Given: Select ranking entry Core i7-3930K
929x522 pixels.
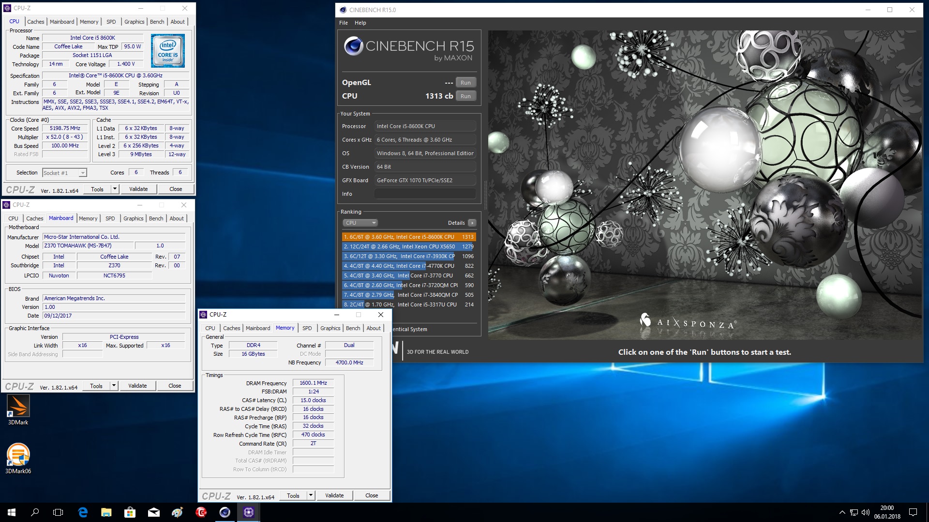Looking at the screenshot, I should [409, 256].
